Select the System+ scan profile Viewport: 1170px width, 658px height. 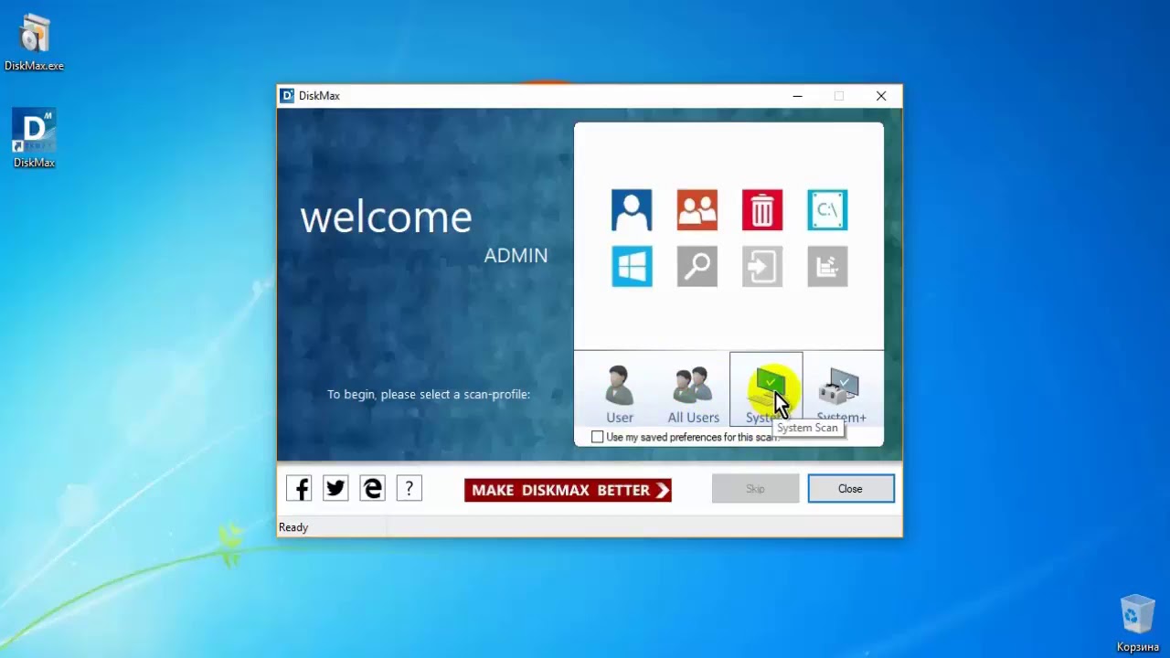point(841,394)
